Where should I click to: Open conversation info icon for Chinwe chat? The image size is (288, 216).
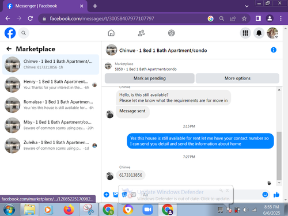pyautogui.click(x=274, y=50)
